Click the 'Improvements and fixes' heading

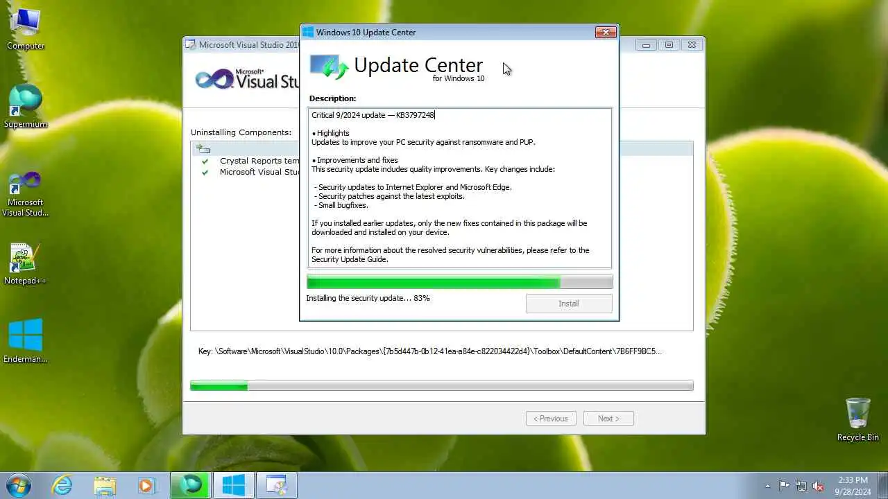355,160
